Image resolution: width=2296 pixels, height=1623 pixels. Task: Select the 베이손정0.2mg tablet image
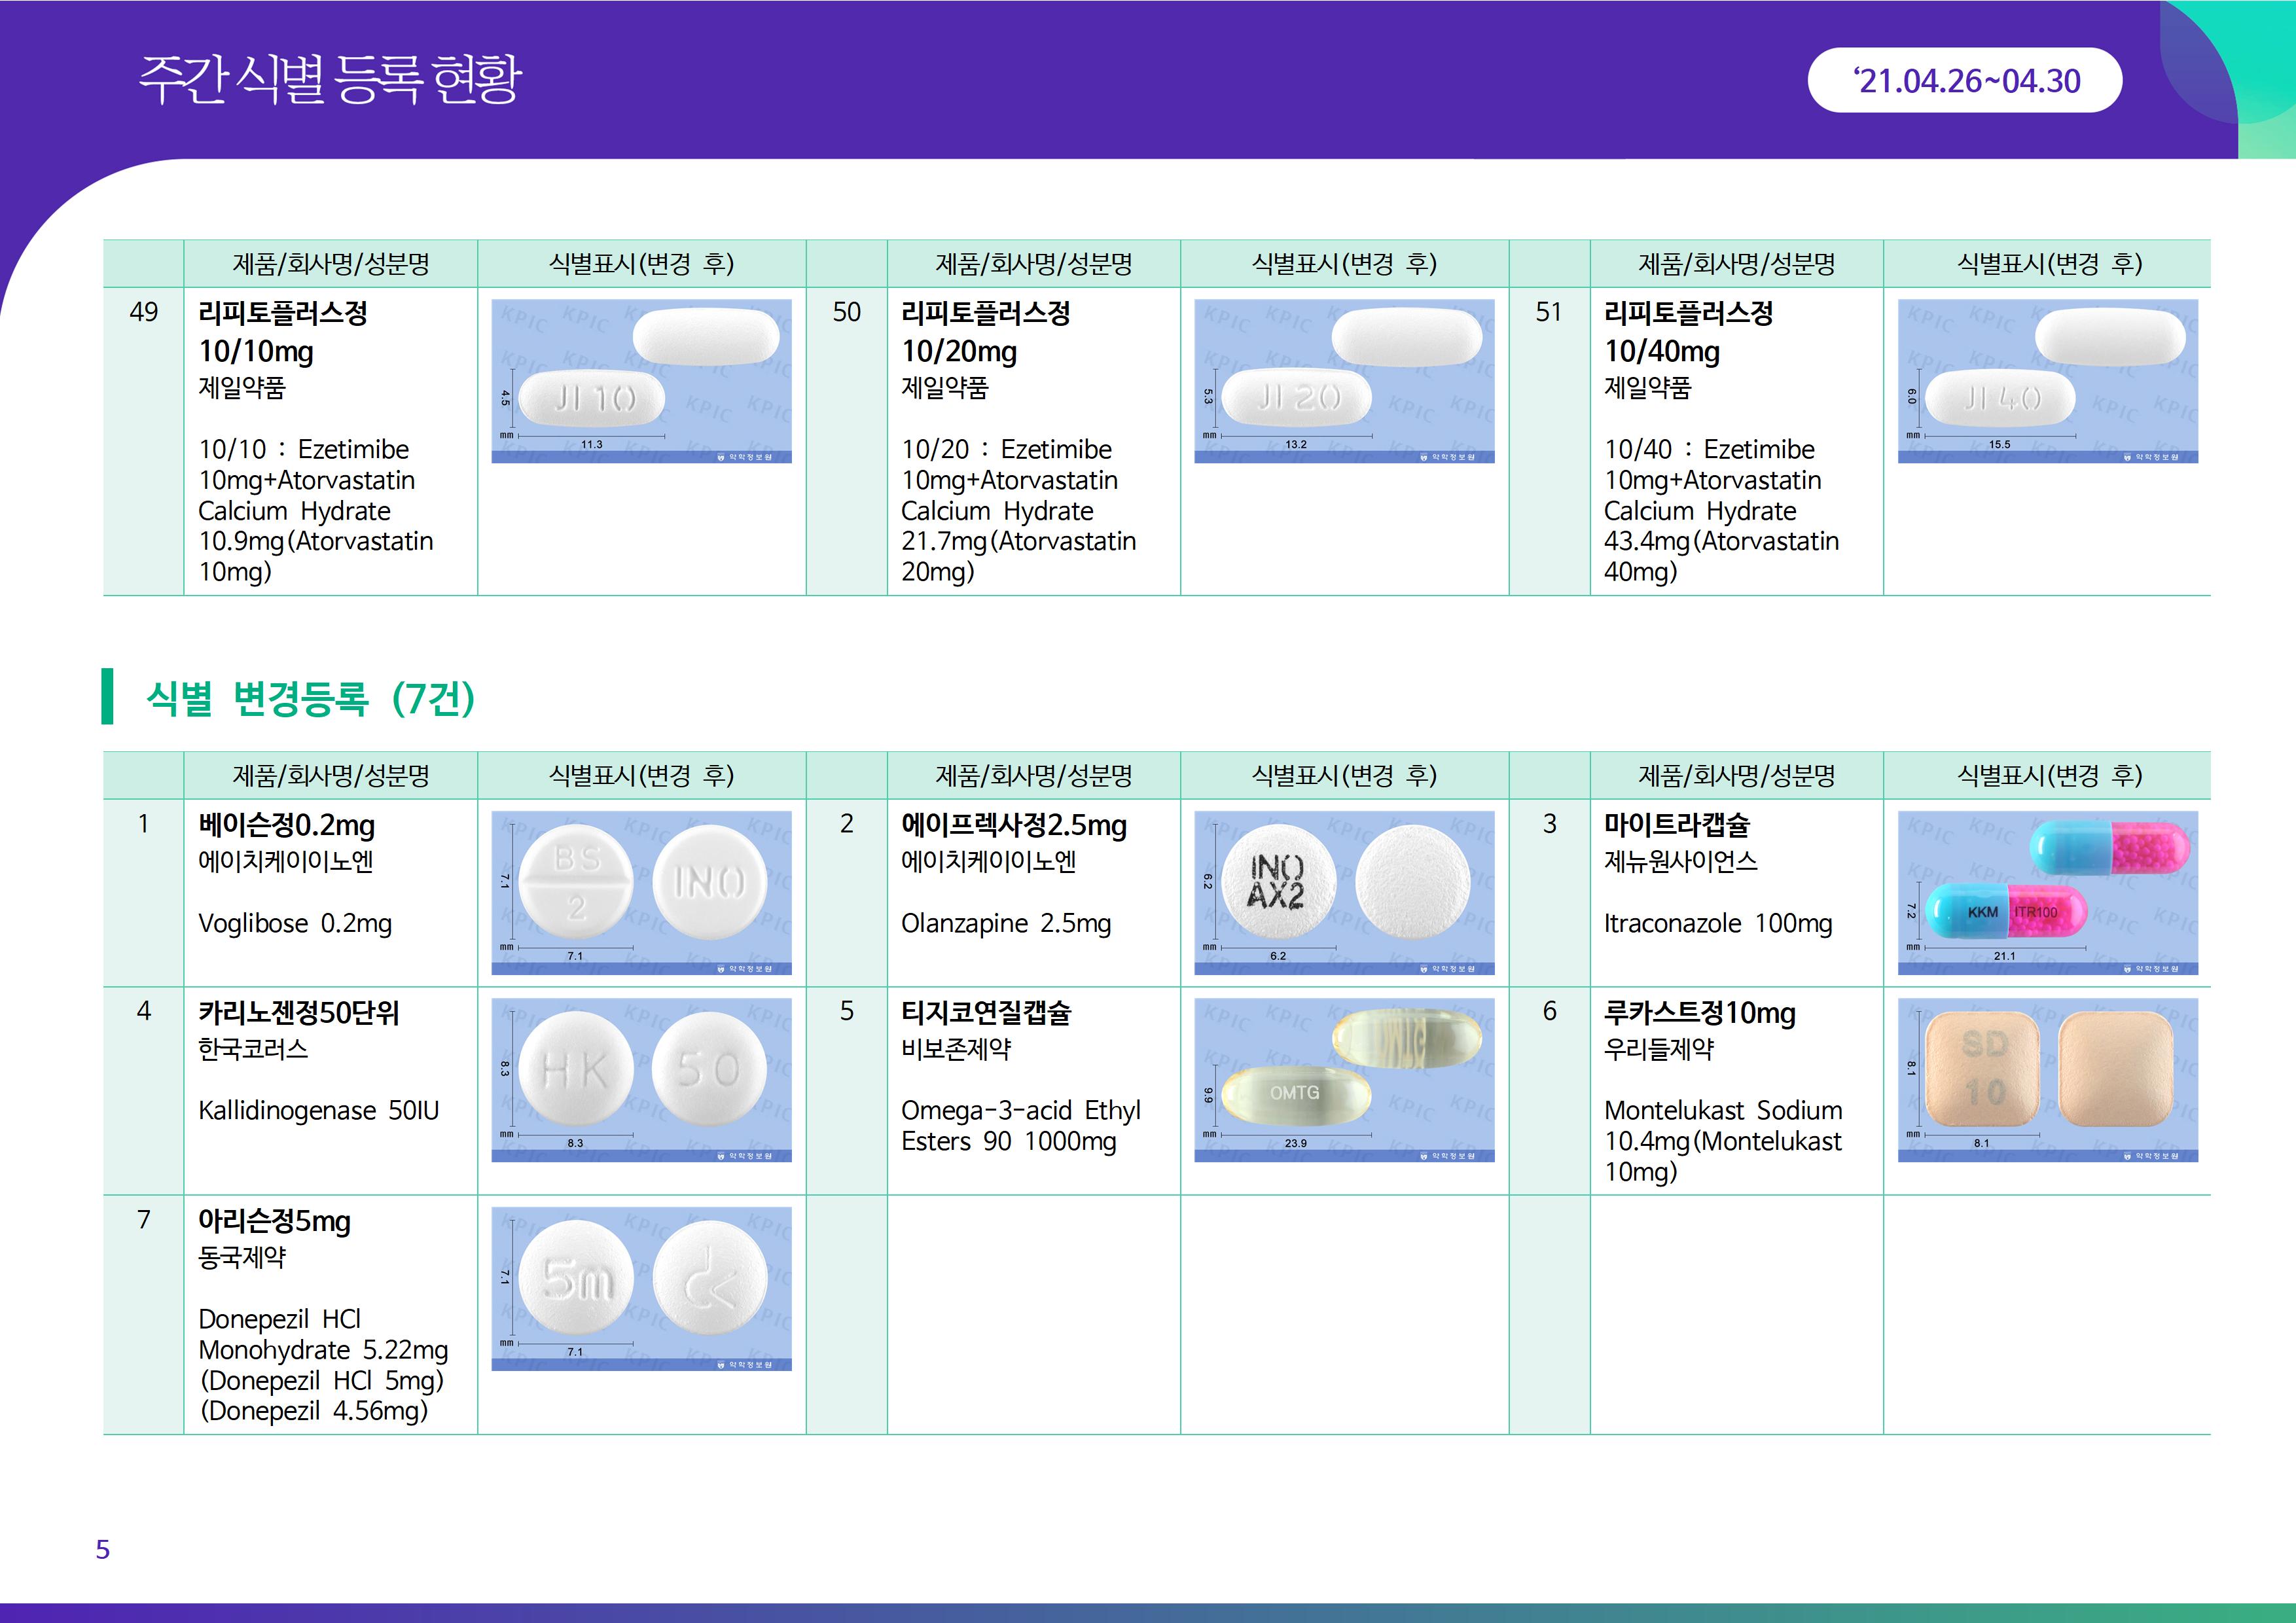tap(641, 892)
